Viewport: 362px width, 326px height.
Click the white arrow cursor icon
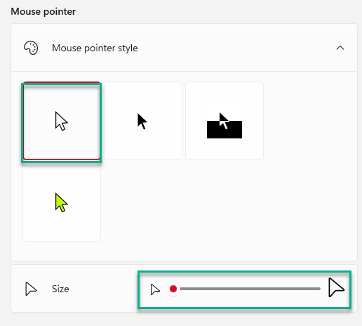(x=61, y=122)
